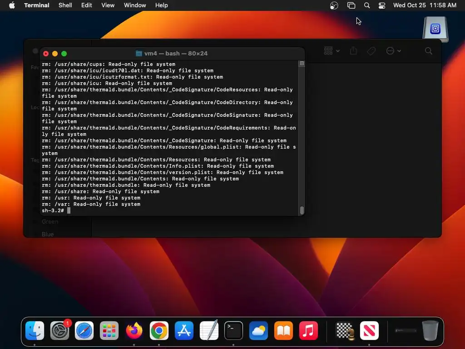Screen dimensions: 465x349
Task: Click the 'rm: /var: Read-only file system' line
Action: click(x=91, y=204)
